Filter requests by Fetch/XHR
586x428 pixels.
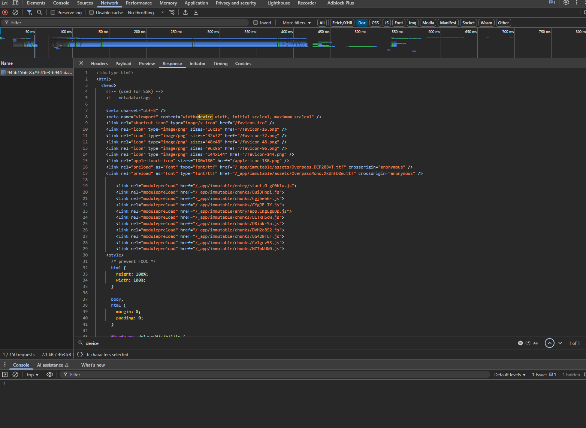point(342,23)
